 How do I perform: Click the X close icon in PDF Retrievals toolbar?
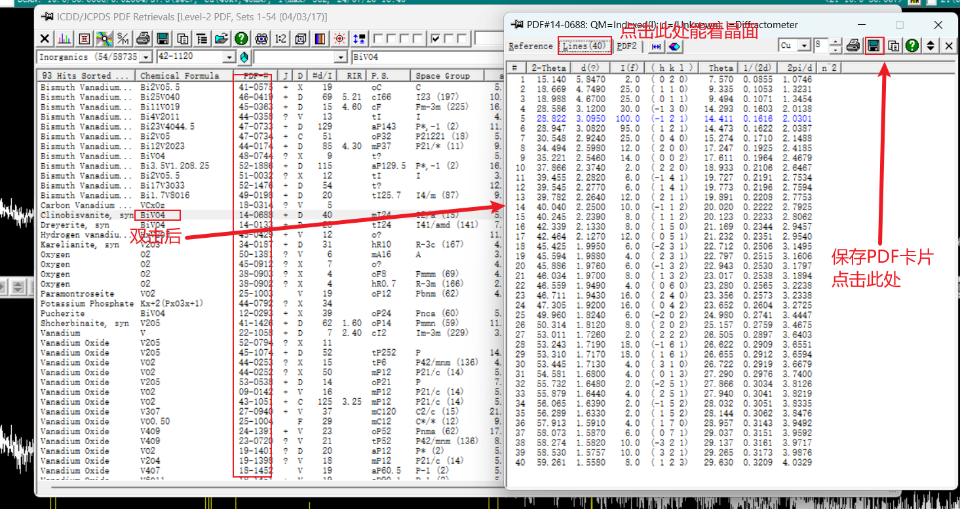click(45, 39)
